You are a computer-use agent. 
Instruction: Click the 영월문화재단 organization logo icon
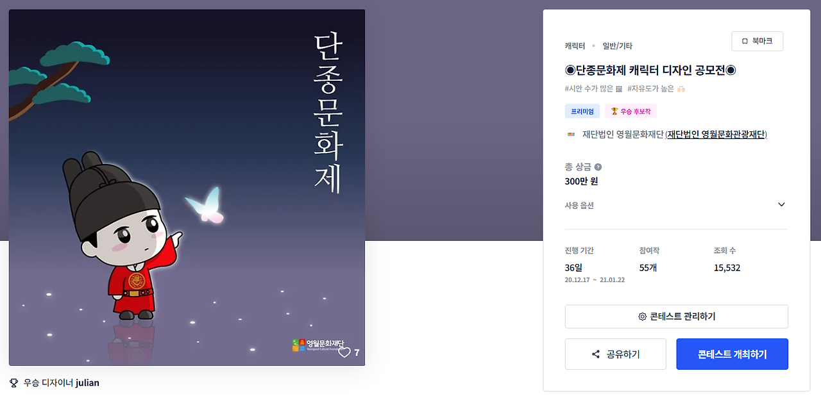coord(570,135)
